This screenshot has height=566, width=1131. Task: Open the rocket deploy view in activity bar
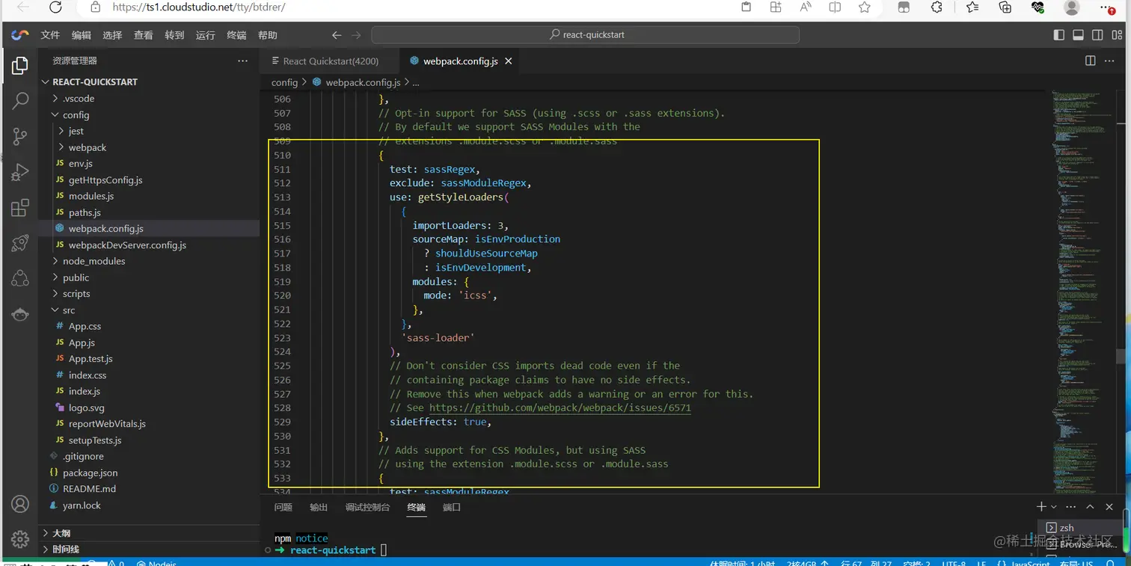coord(20,243)
